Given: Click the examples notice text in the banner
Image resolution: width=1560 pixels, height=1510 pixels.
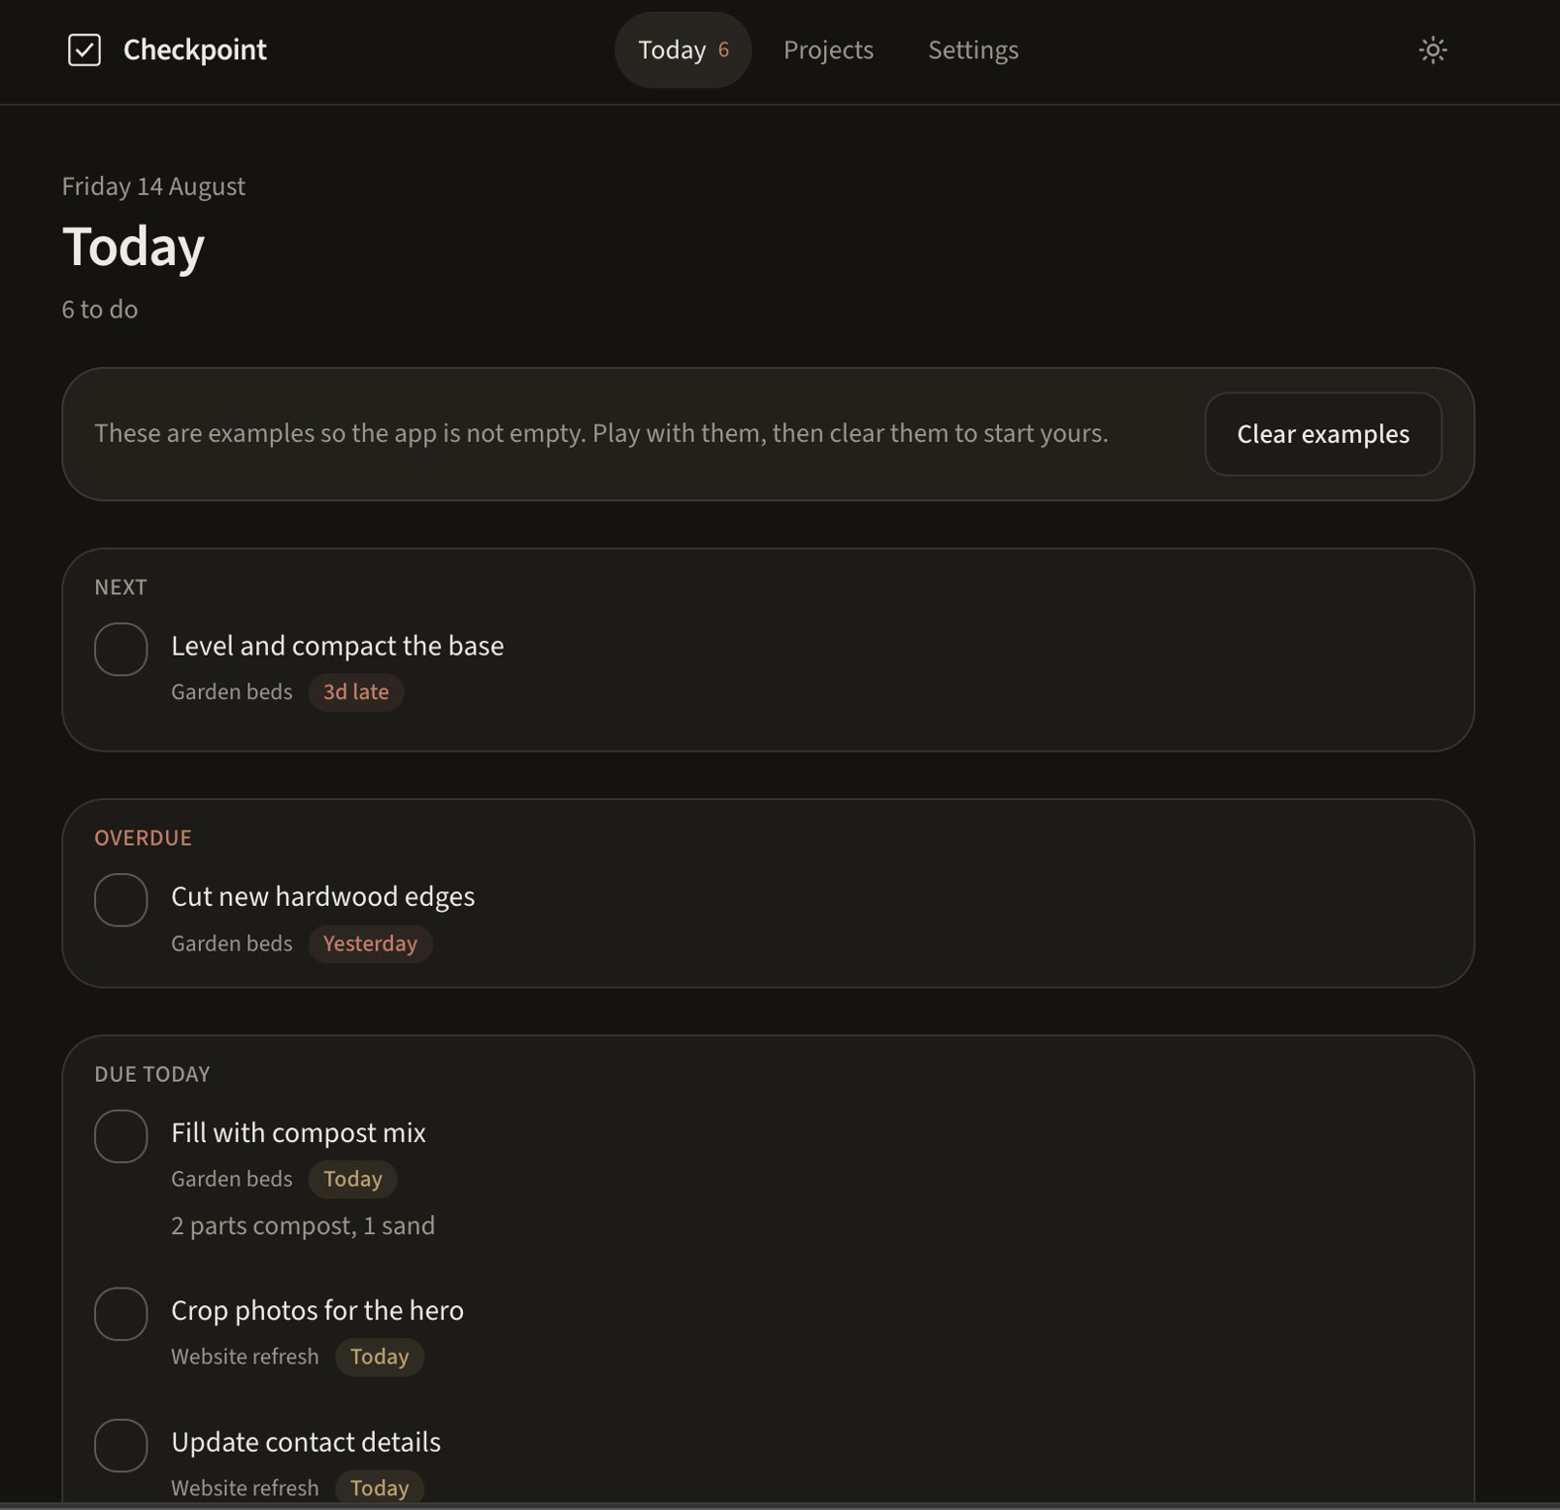Looking at the screenshot, I should [x=601, y=433].
